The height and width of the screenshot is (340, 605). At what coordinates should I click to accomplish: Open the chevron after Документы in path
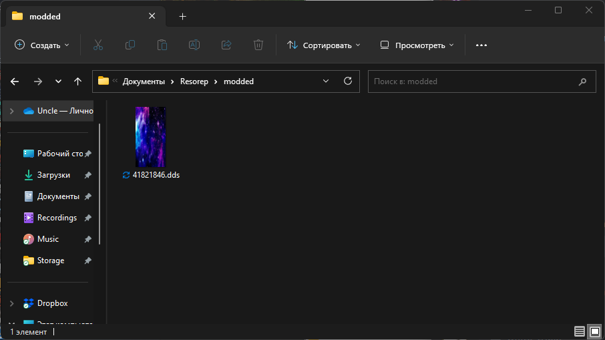[172, 81]
